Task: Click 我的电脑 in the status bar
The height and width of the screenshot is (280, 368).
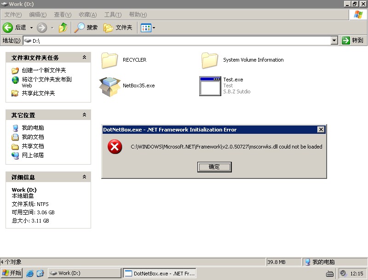Action: tap(323, 262)
